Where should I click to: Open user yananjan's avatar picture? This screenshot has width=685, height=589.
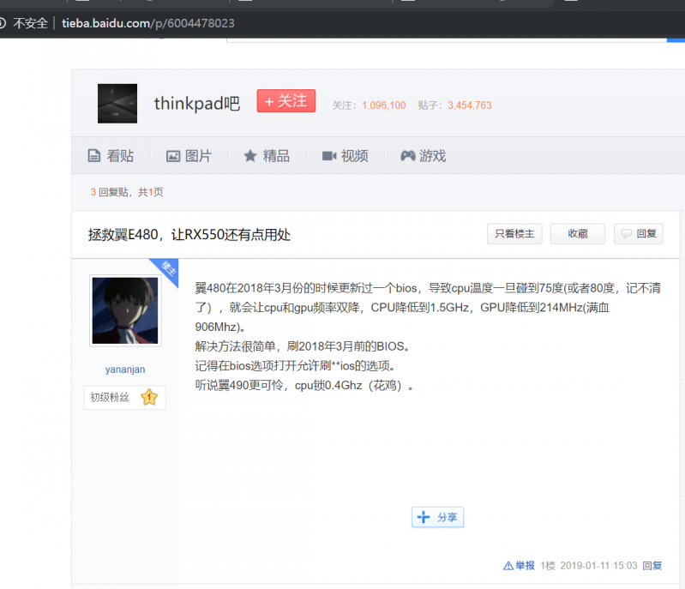point(125,310)
